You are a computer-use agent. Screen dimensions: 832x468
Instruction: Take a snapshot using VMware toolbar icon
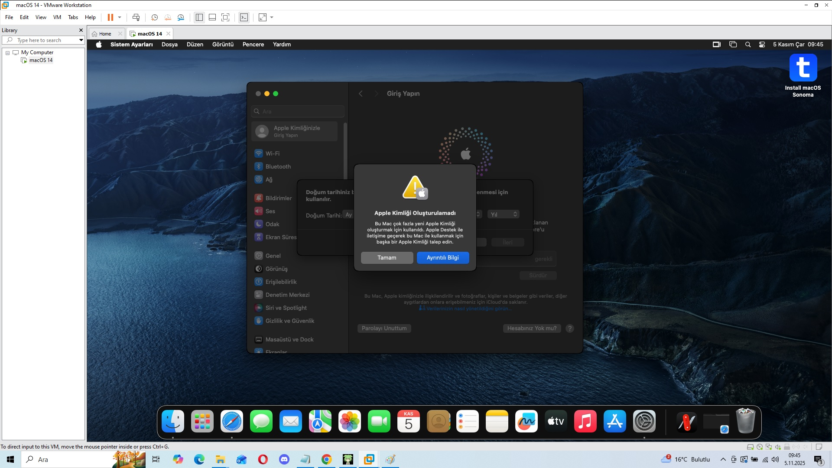(x=155, y=17)
